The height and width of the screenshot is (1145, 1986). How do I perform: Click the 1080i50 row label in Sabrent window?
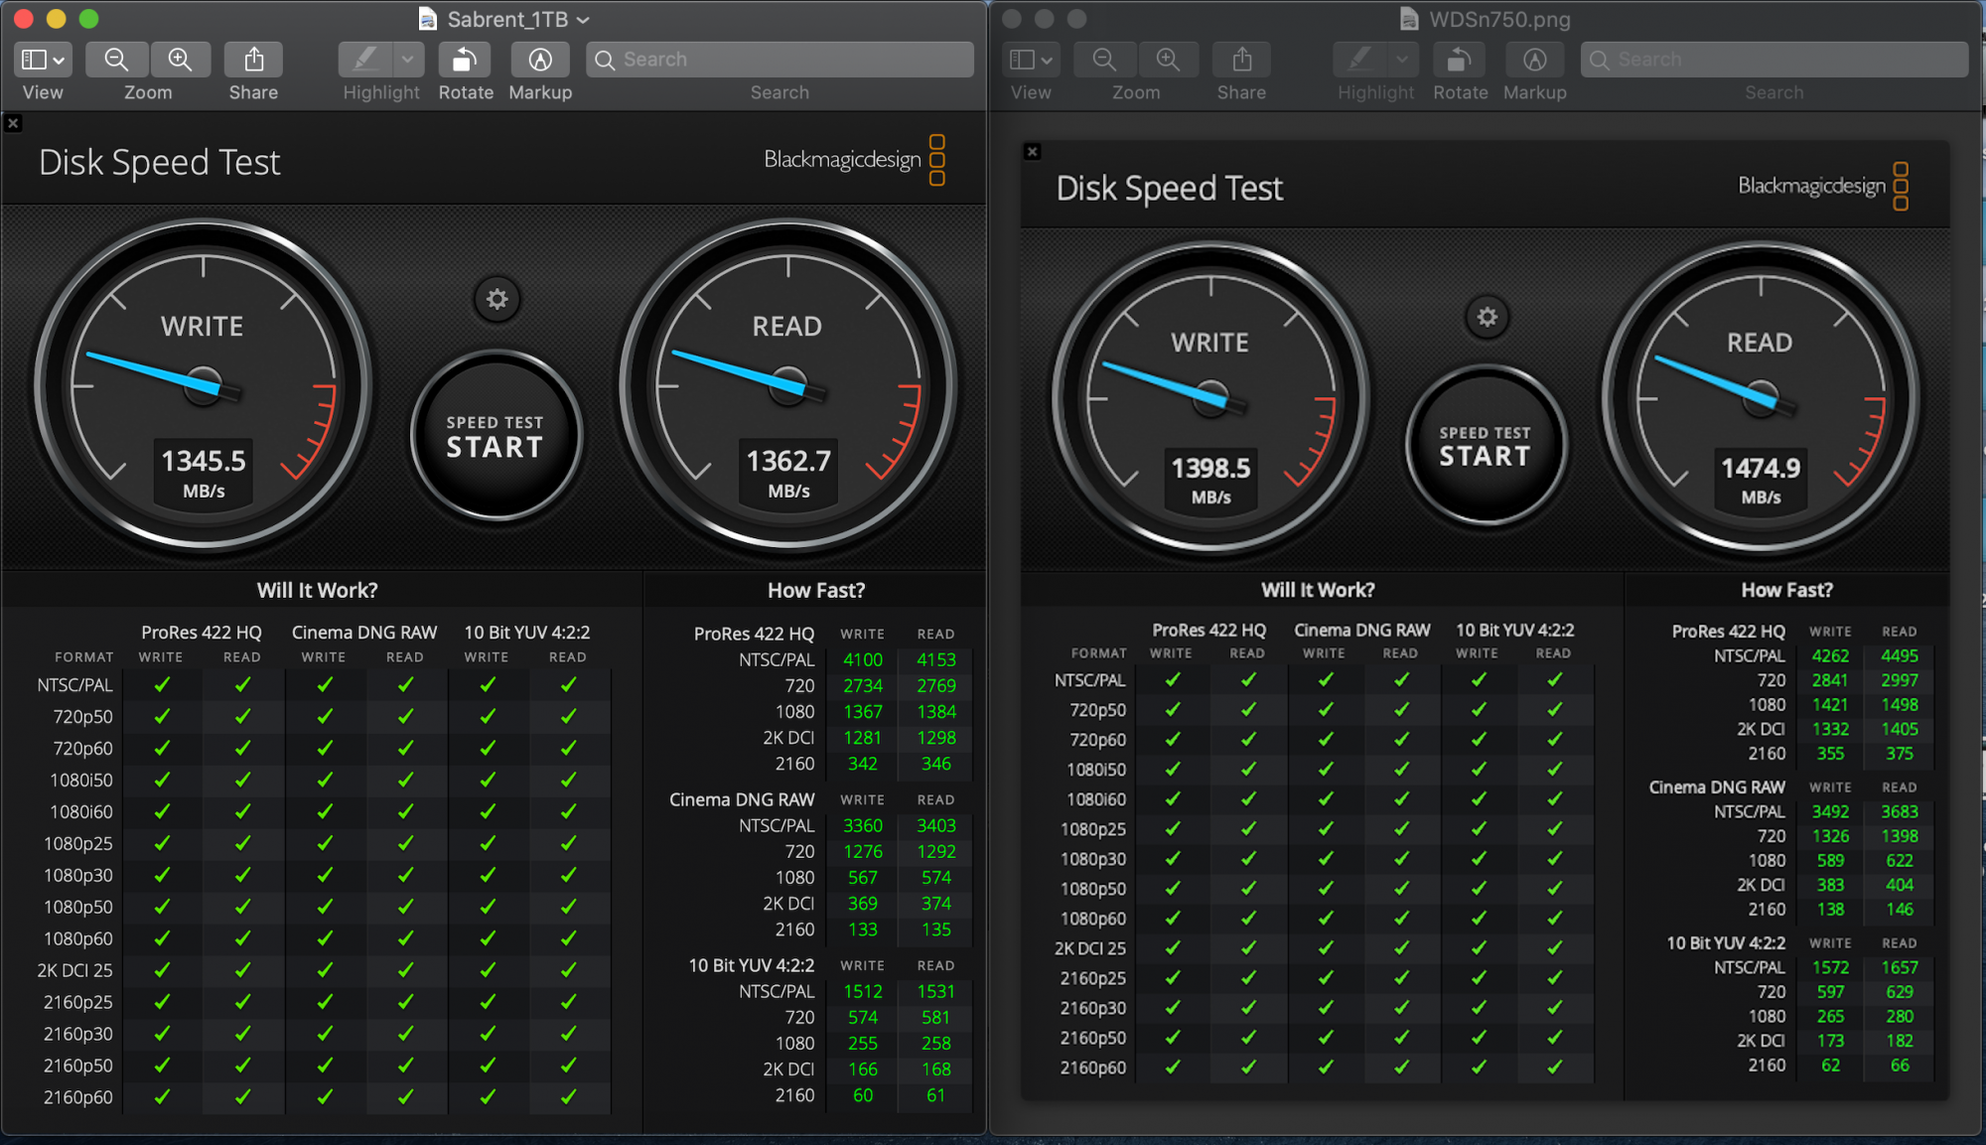[81, 780]
